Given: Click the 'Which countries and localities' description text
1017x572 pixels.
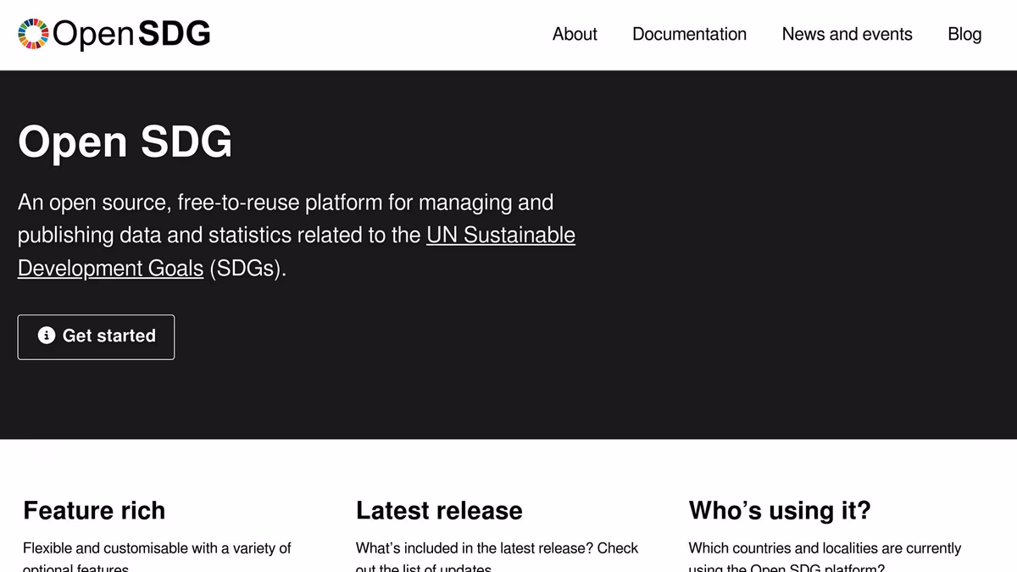Looking at the screenshot, I should (825, 548).
